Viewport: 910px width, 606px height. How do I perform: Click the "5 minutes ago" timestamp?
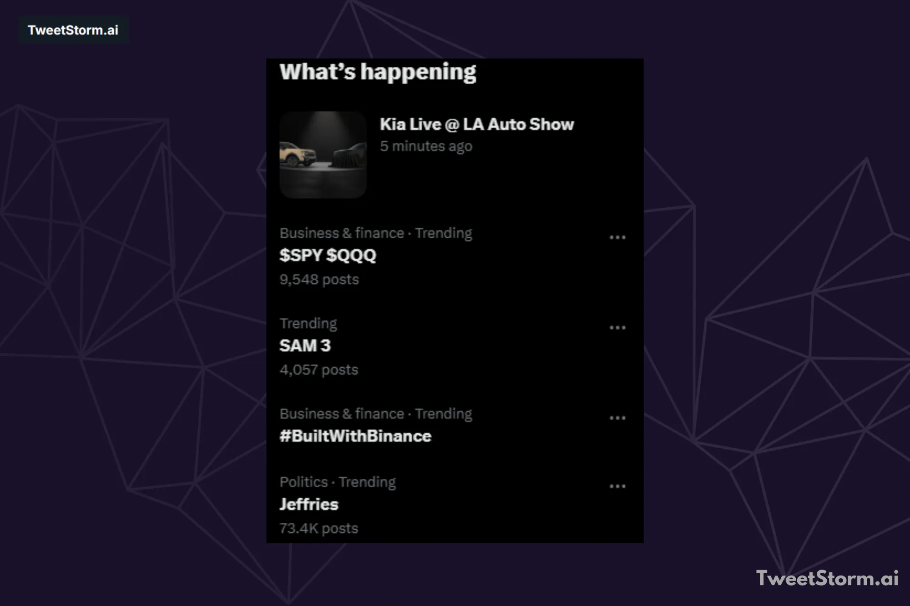[426, 146]
